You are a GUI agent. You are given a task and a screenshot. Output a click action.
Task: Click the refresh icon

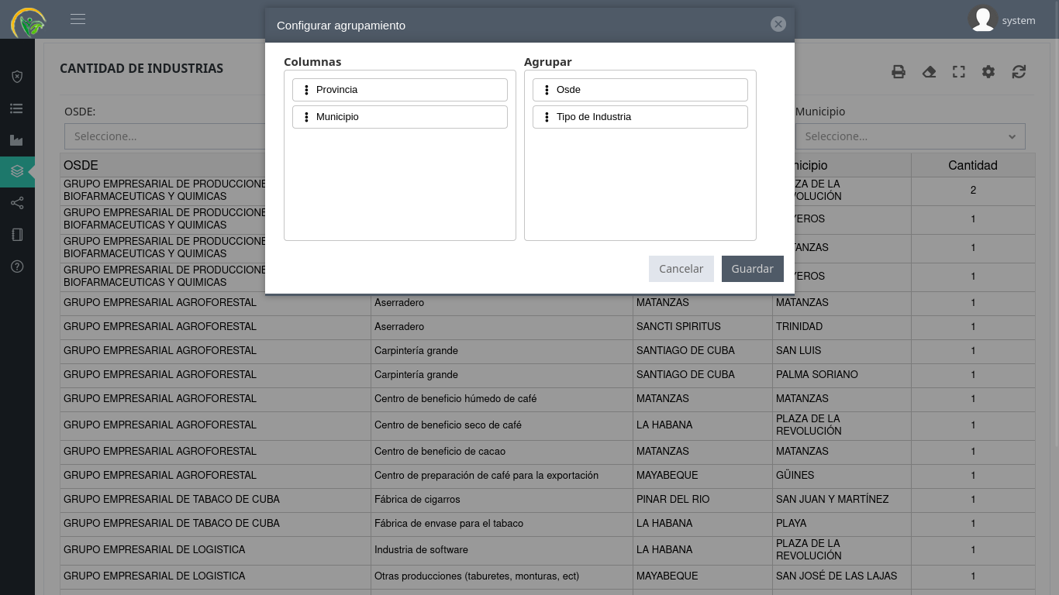point(1019,72)
